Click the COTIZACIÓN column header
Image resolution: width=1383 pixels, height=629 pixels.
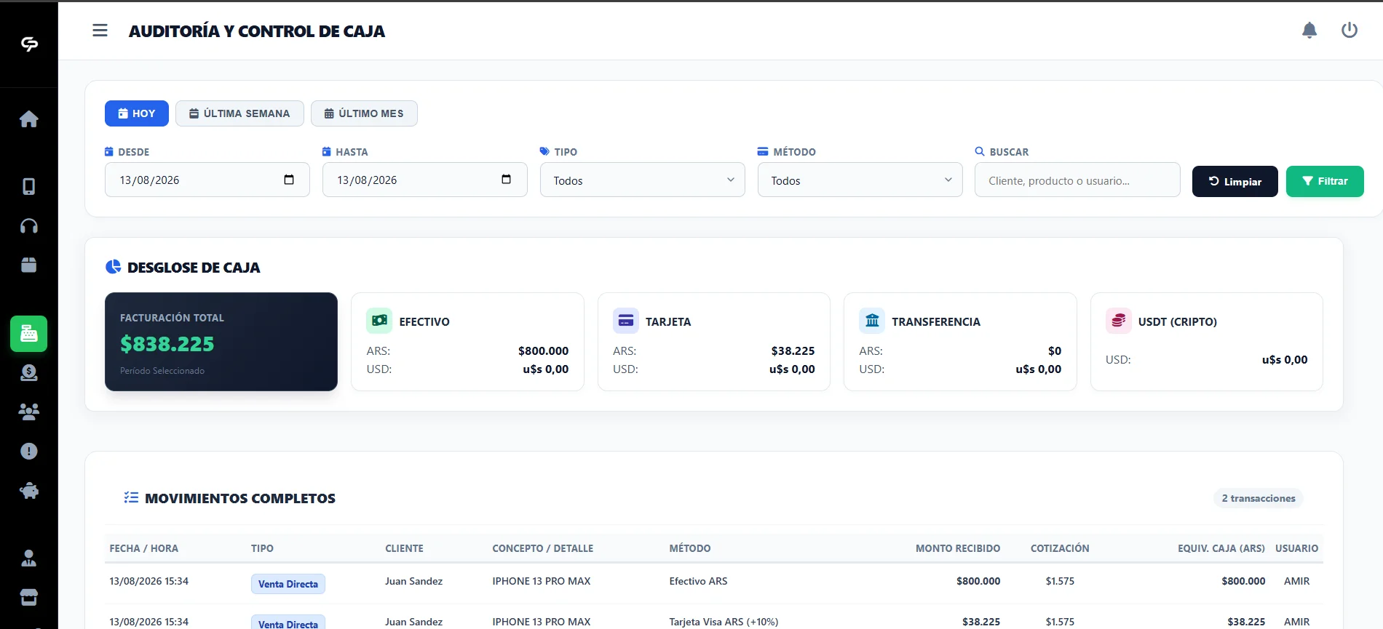[x=1060, y=548]
